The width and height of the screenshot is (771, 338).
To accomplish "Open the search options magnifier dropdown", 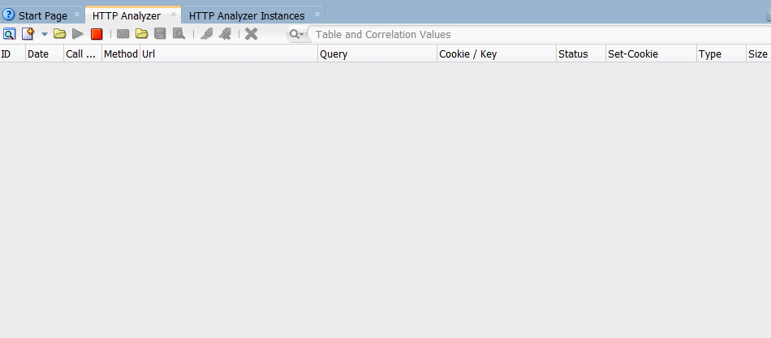I will pos(296,34).
